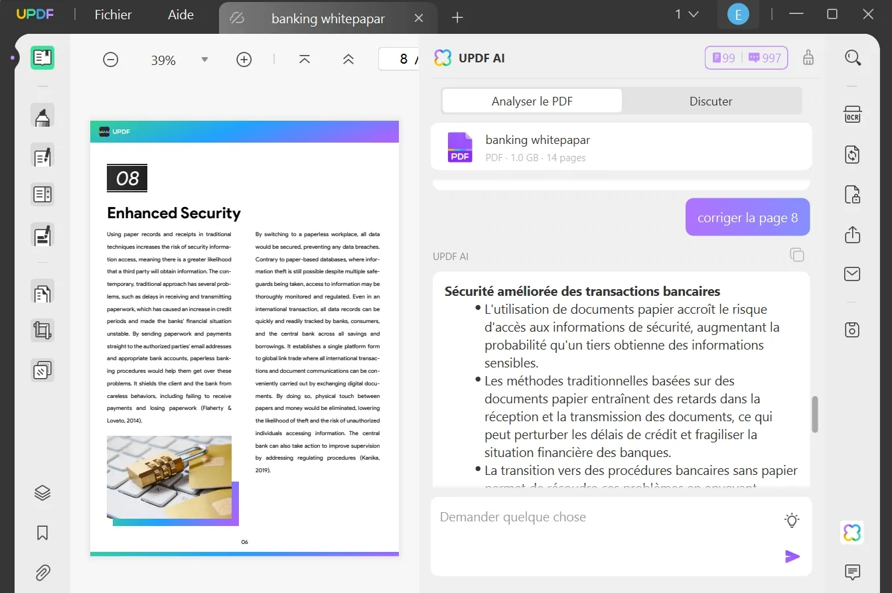Jump to the first page arrow
892x593 pixels.
(305, 59)
